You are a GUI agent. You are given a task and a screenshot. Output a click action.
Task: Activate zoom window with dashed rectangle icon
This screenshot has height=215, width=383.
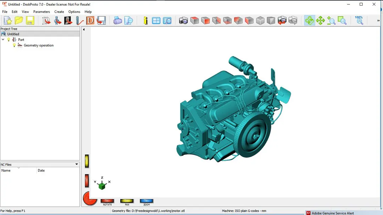coord(342,21)
